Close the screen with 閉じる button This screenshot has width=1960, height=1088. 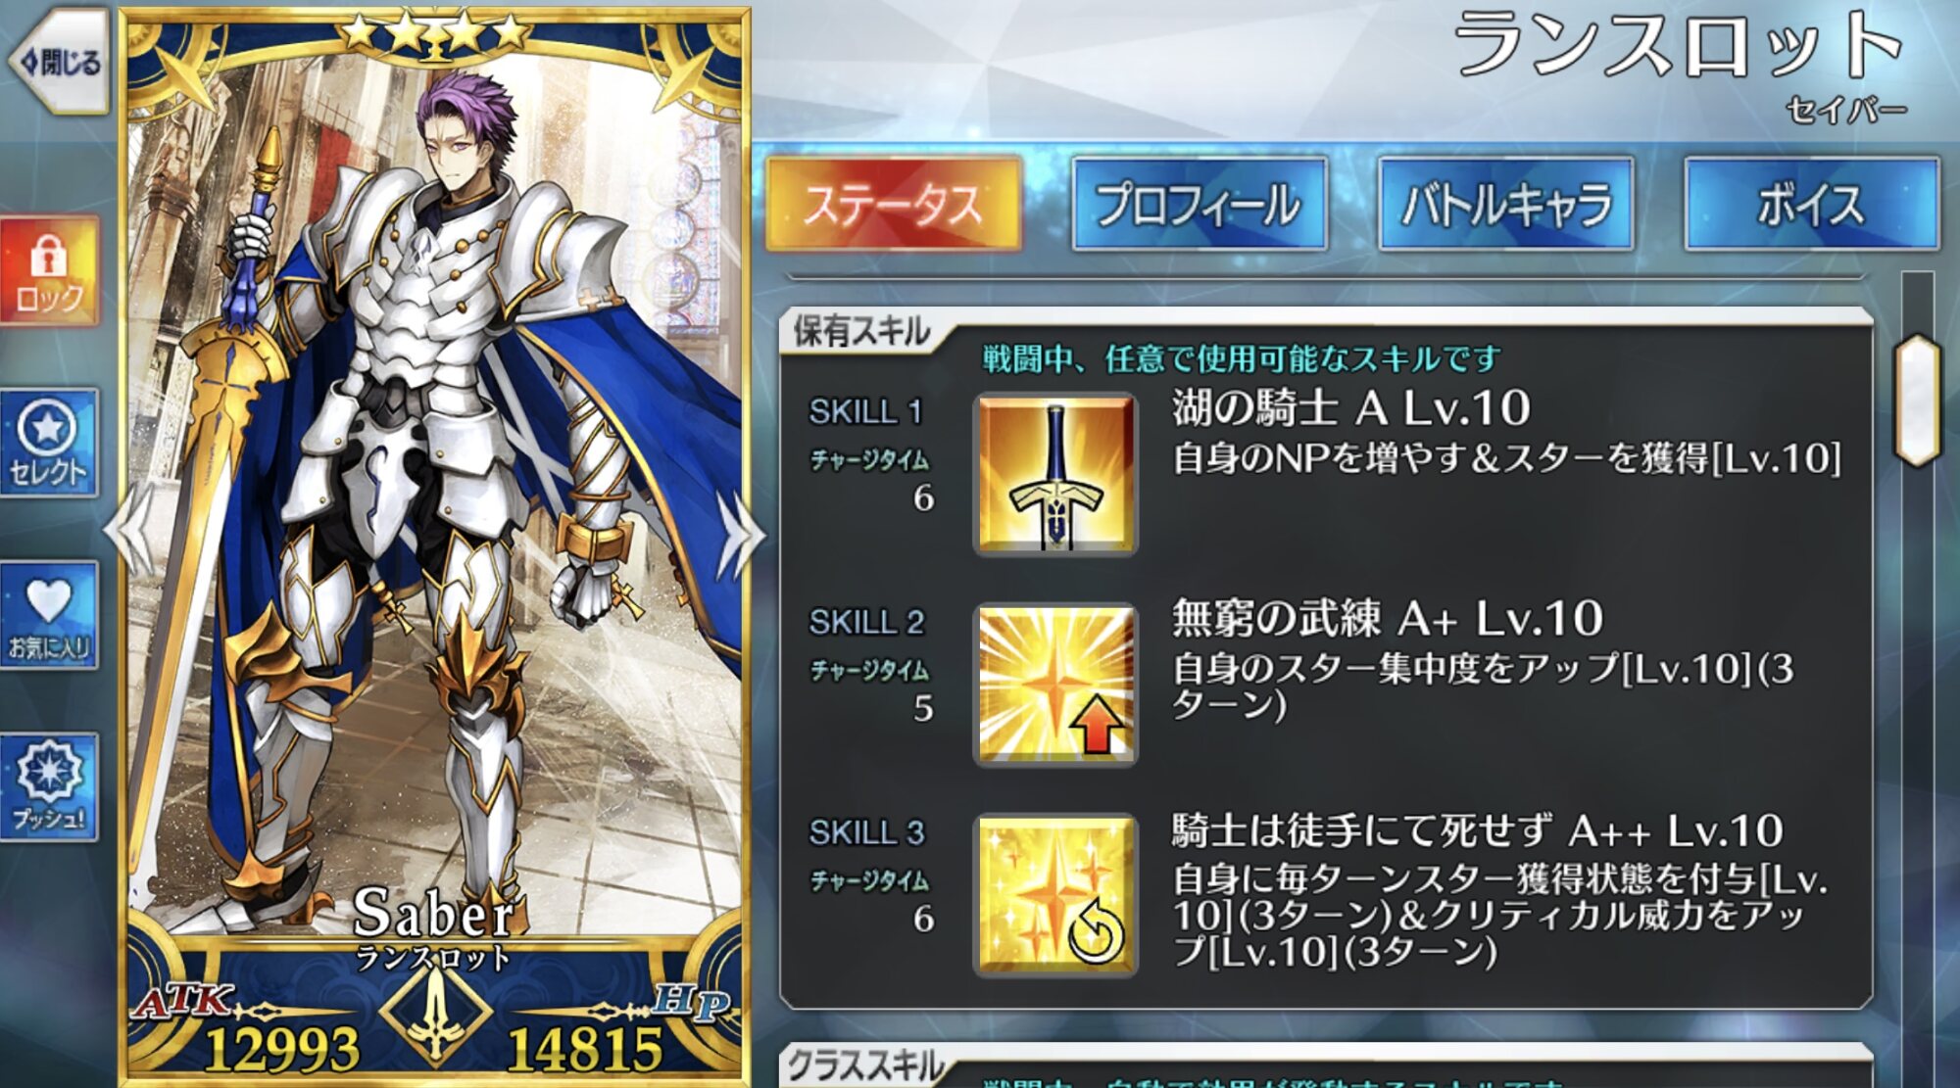coord(59,63)
